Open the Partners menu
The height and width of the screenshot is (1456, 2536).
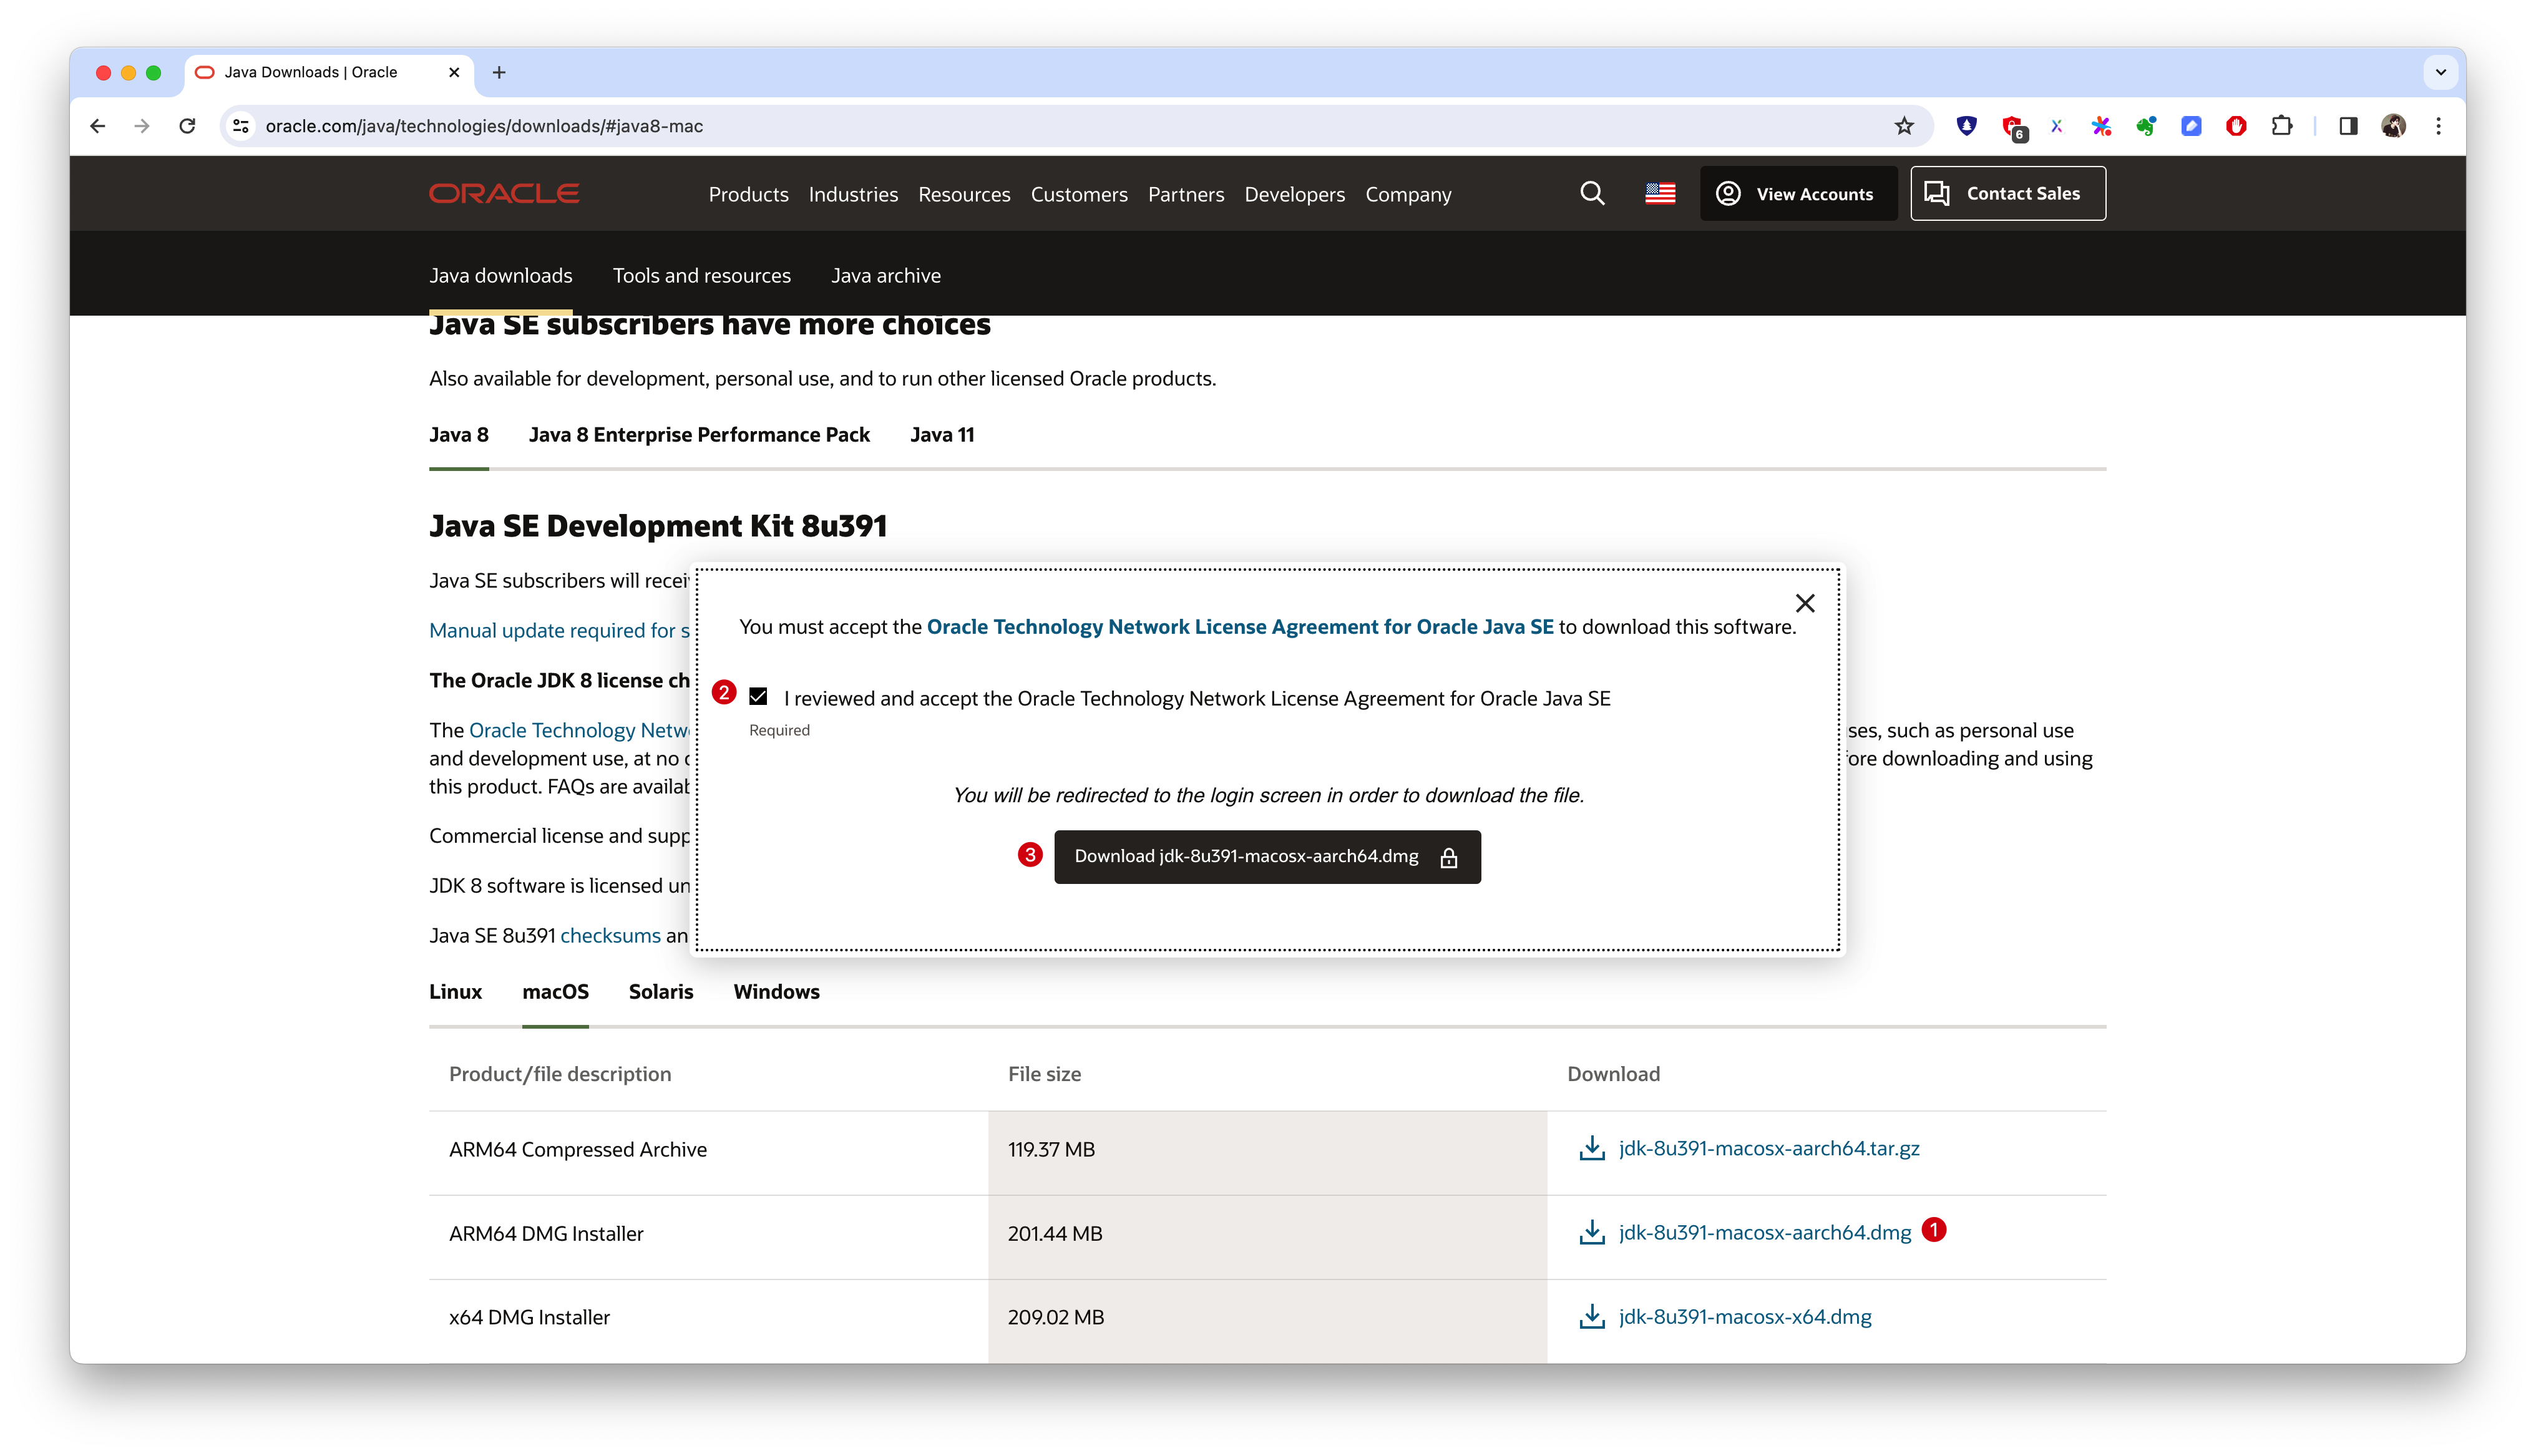click(x=1186, y=194)
